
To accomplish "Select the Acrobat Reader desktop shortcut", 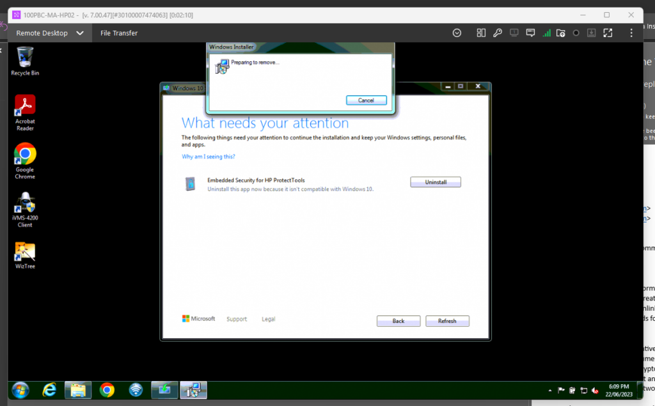I will tap(25, 113).
